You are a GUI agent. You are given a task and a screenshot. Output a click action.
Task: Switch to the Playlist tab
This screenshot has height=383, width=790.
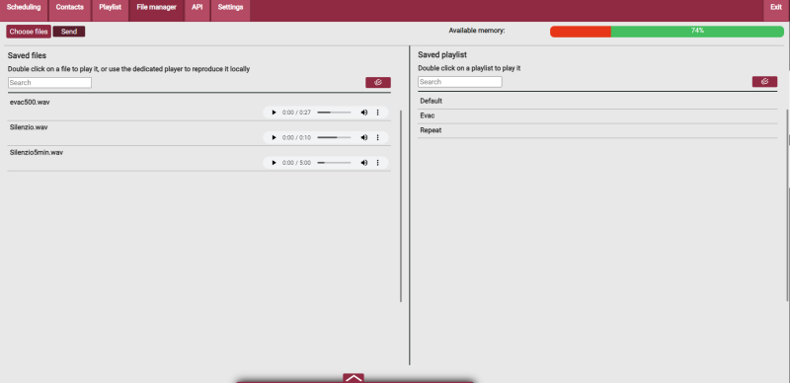pyautogui.click(x=111, y=10)
